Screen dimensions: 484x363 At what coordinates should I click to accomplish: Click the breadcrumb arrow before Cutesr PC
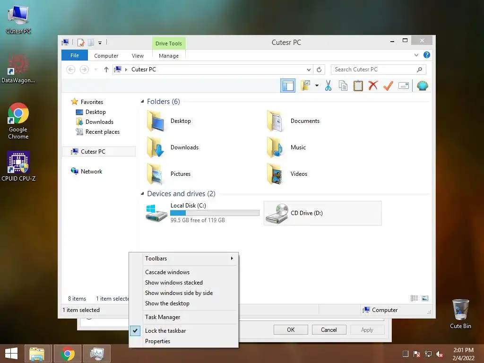tap(126, 70)
